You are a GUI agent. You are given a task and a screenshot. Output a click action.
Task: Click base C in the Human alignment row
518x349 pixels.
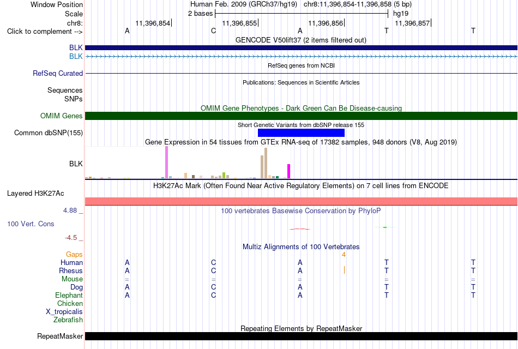[x=213, y=262]
